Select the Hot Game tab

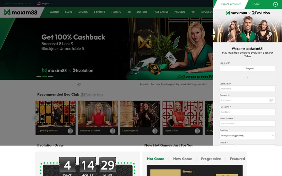156,159
